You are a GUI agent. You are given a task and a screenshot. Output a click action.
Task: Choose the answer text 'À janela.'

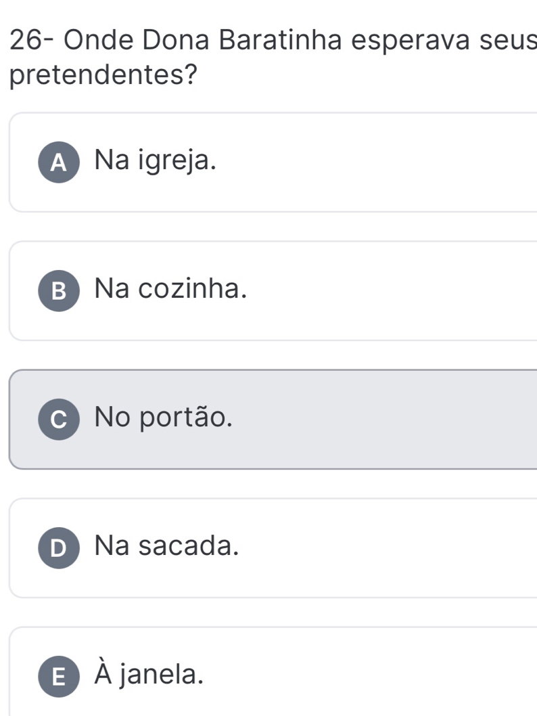[x=148, y=674]
